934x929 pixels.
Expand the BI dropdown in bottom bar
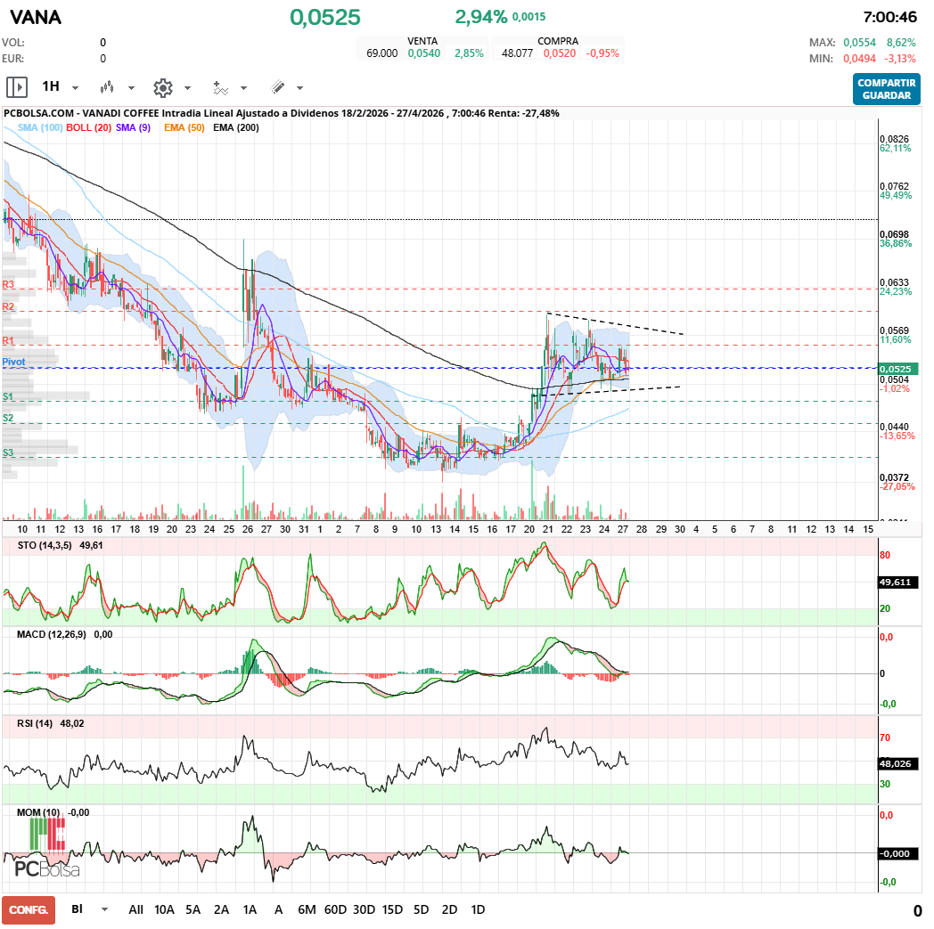point(104,909)
